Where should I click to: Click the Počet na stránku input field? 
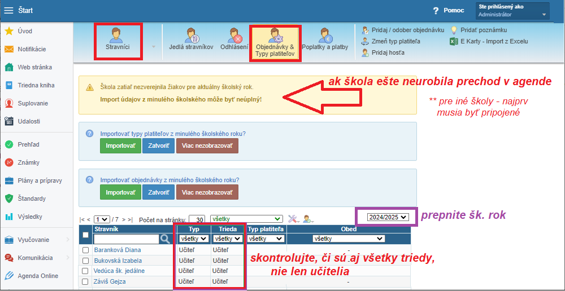(x=197, y=219)
